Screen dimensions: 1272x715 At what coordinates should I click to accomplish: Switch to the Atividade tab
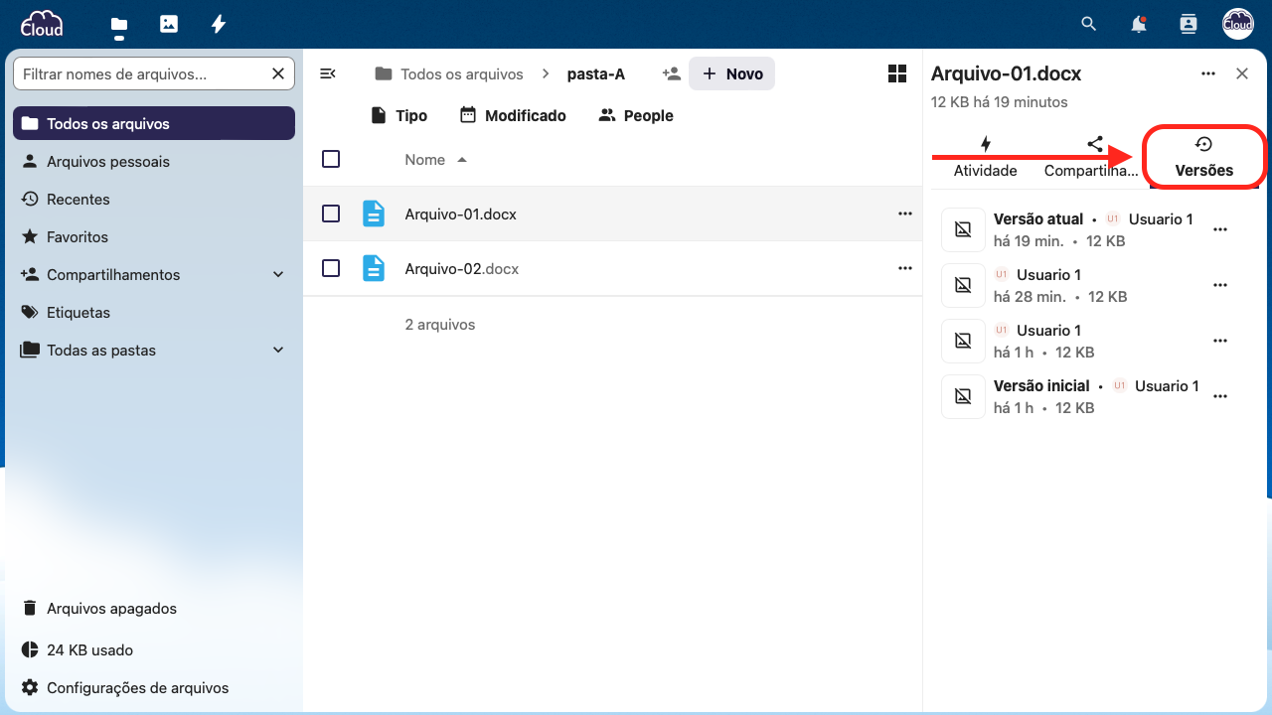coord(985,158)
